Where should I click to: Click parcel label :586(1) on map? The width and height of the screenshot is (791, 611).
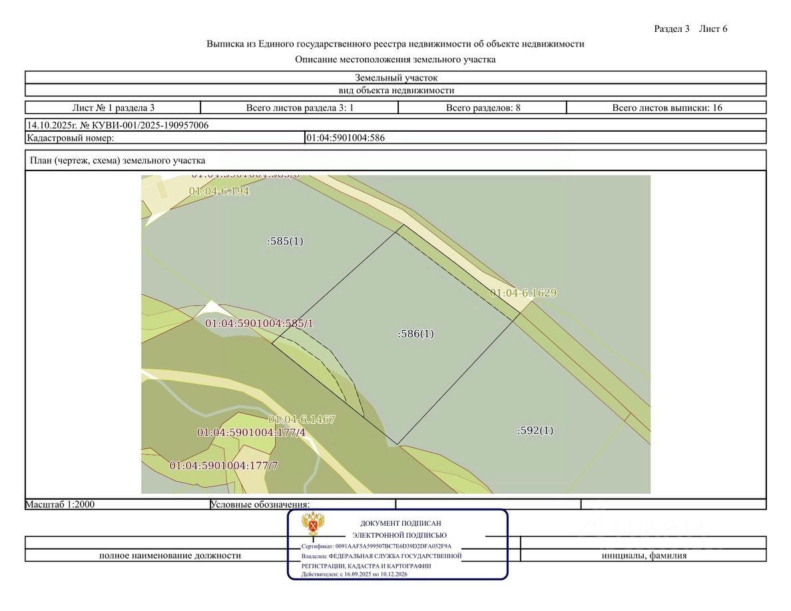[415, 333]
